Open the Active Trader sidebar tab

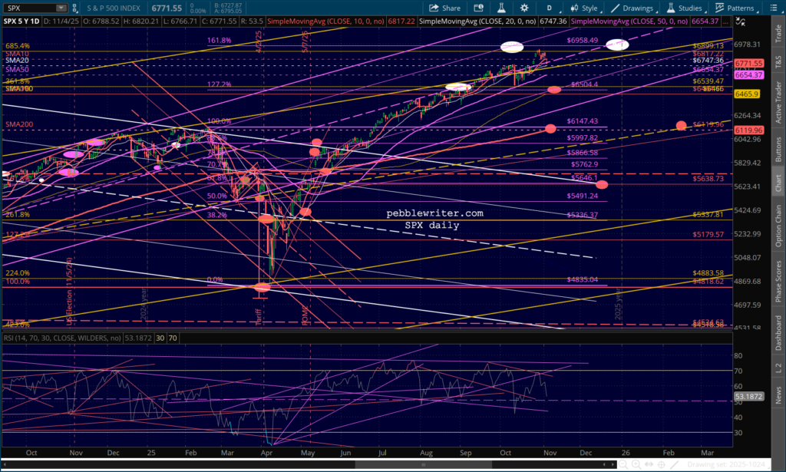(778, 102)
